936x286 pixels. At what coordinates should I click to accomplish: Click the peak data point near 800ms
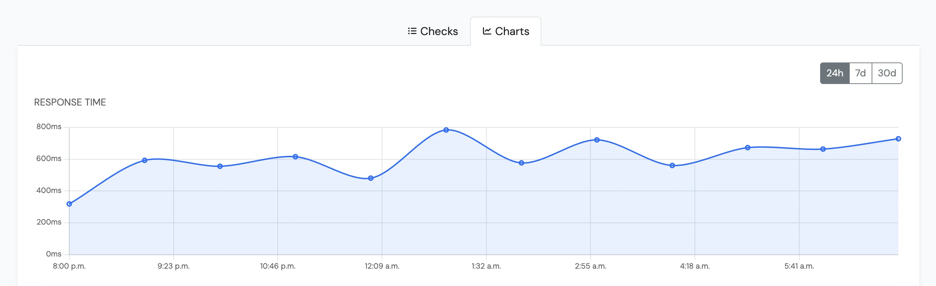[446, 130]
